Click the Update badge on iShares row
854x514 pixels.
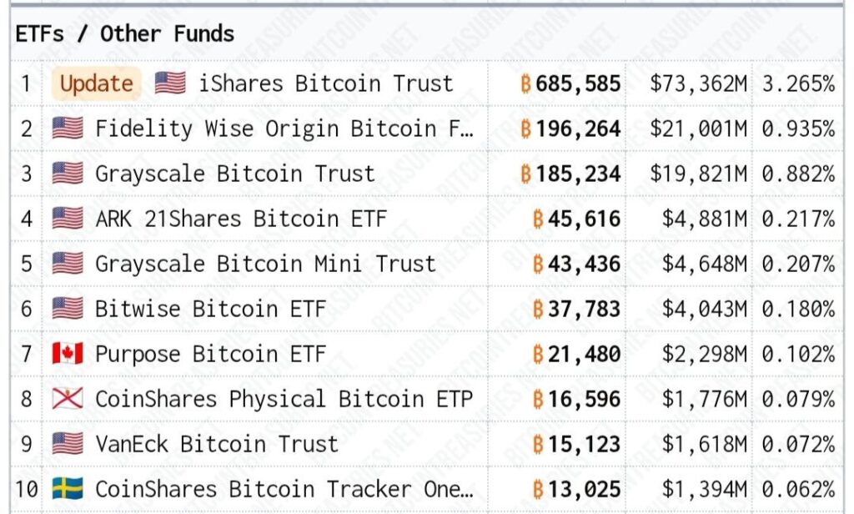[x=96, y=83]
